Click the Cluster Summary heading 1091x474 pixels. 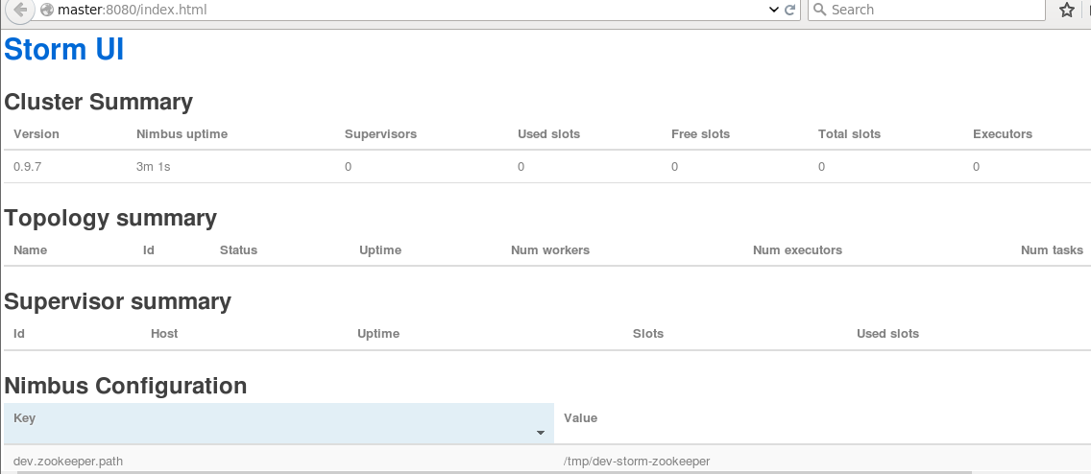coord(98,102)
